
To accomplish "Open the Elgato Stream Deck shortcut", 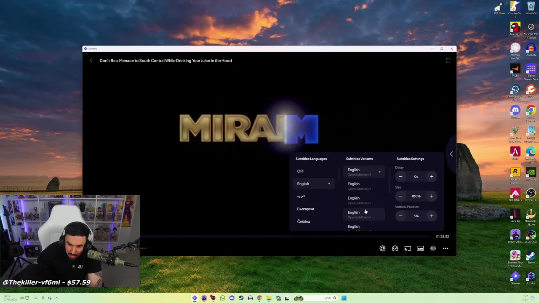I will click(531, 71).
